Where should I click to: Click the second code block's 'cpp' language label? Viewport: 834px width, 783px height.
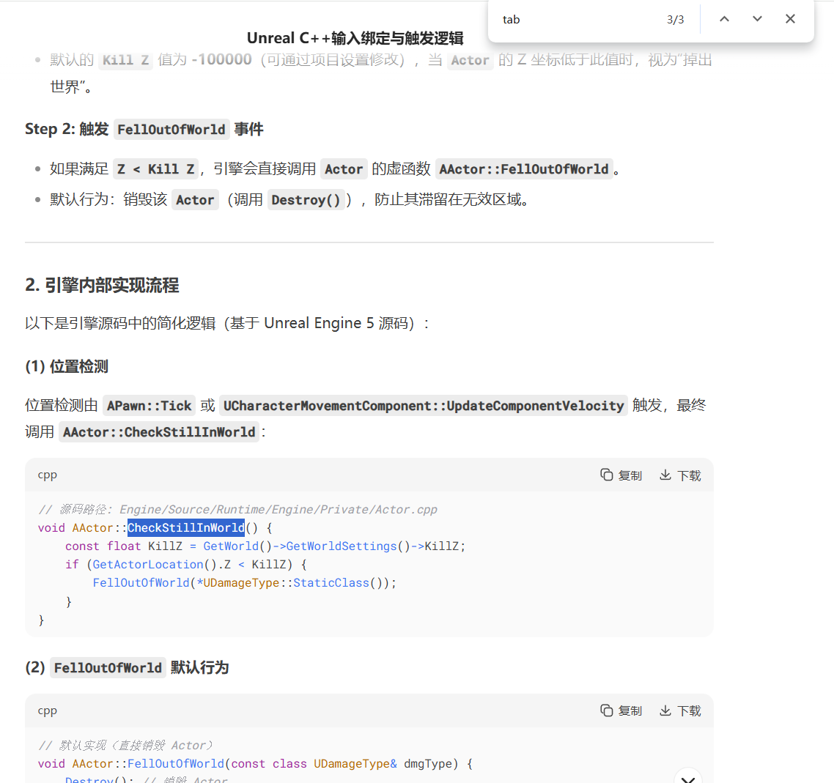[x=48, y=710]
